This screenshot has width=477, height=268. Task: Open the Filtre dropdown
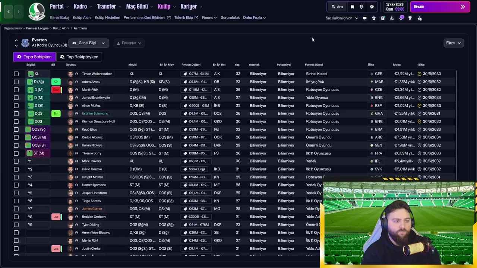[454, 43]
